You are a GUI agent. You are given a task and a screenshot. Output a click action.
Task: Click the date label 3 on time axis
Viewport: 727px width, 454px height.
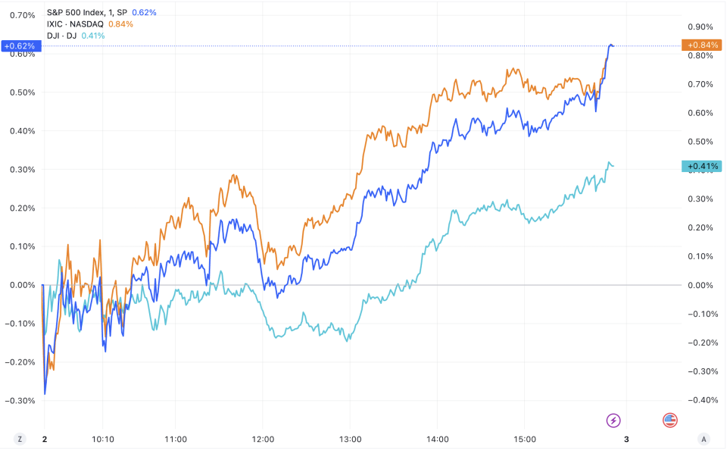[626, 439]
